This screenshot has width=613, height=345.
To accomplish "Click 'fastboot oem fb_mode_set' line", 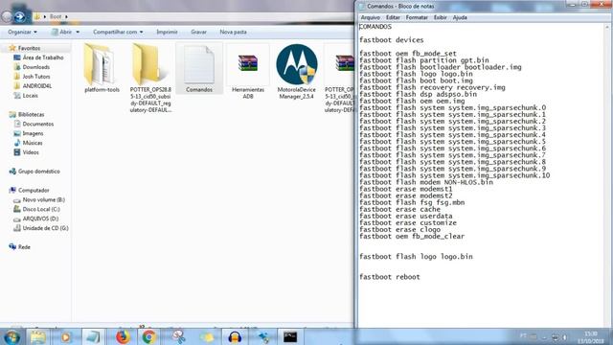I will pyautogui.click(x=408, y=54).
